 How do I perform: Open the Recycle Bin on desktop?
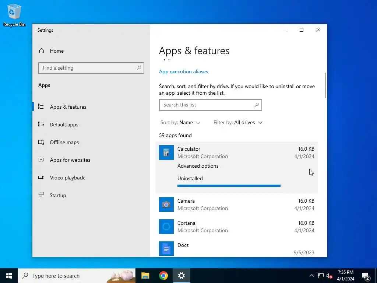(x=14, y=15)
